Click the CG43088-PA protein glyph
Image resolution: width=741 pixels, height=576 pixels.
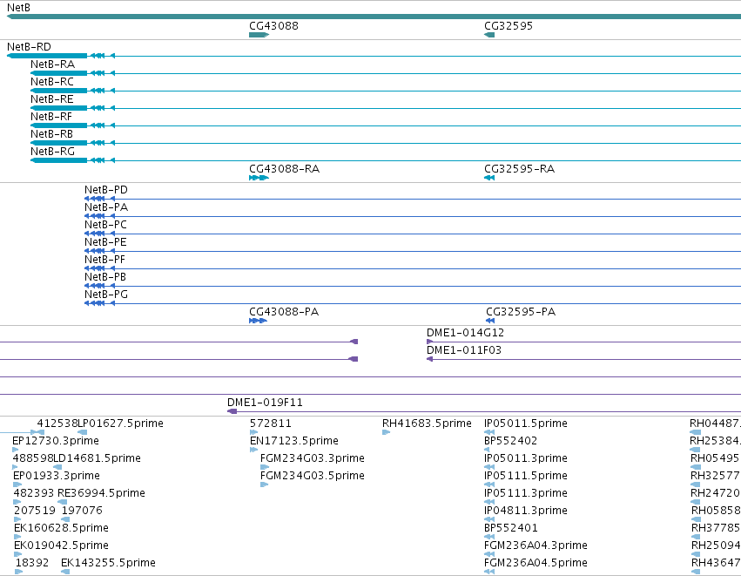tap(258, 321)
